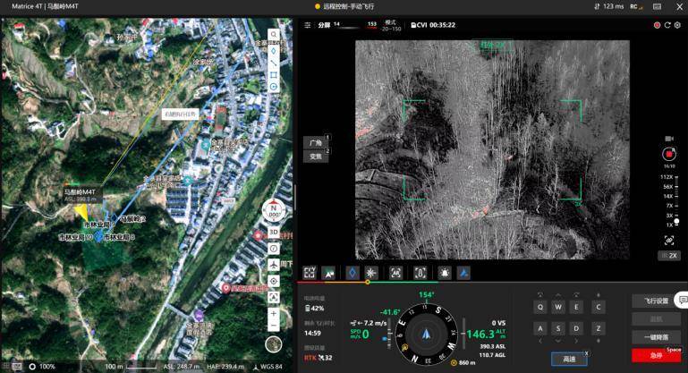688x373 pixels.
Task: Click the Q control key
Action: 540,307
